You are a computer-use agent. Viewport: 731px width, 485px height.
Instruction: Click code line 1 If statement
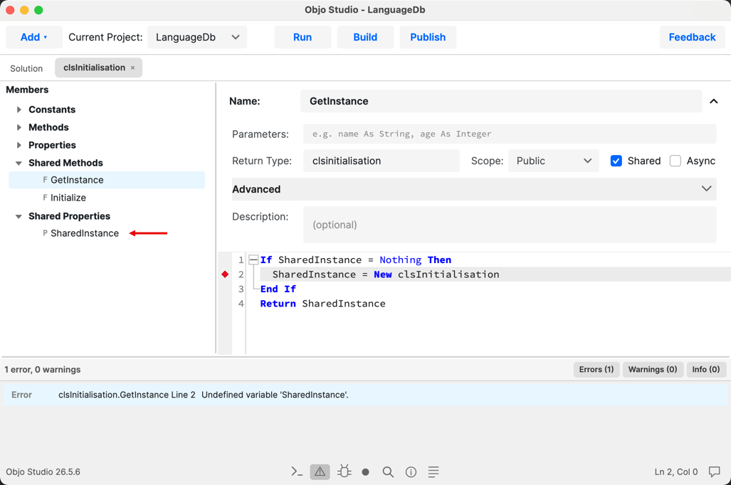[356, 260]
